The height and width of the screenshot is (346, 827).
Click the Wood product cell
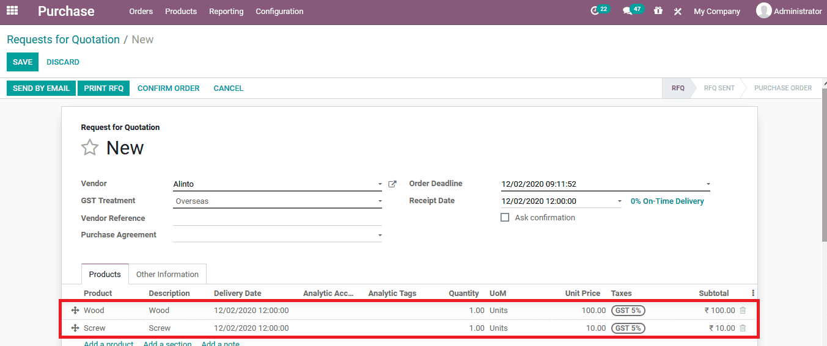(94, 310)
